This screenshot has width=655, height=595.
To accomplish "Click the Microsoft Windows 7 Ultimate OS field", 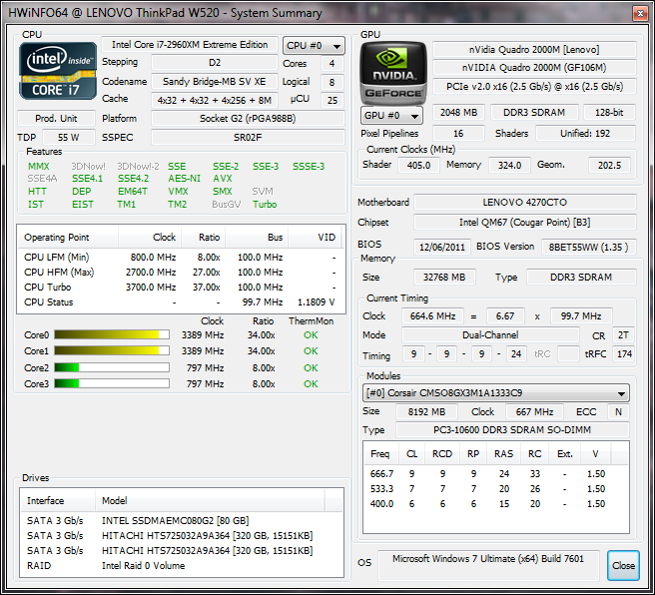I will coord(488,565).
